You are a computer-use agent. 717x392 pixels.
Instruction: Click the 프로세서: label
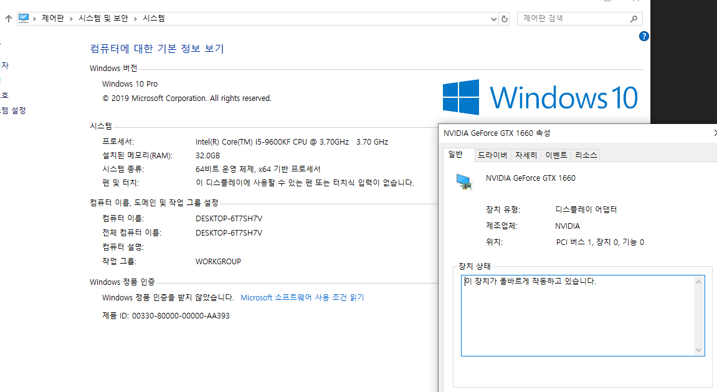pyautogui.click(x=118, y=142)
